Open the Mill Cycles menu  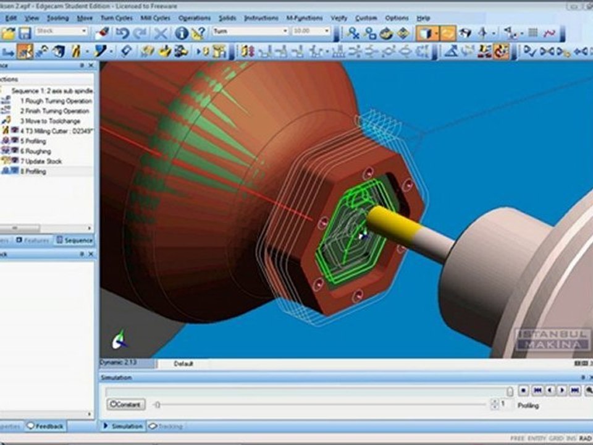(155, 18)
